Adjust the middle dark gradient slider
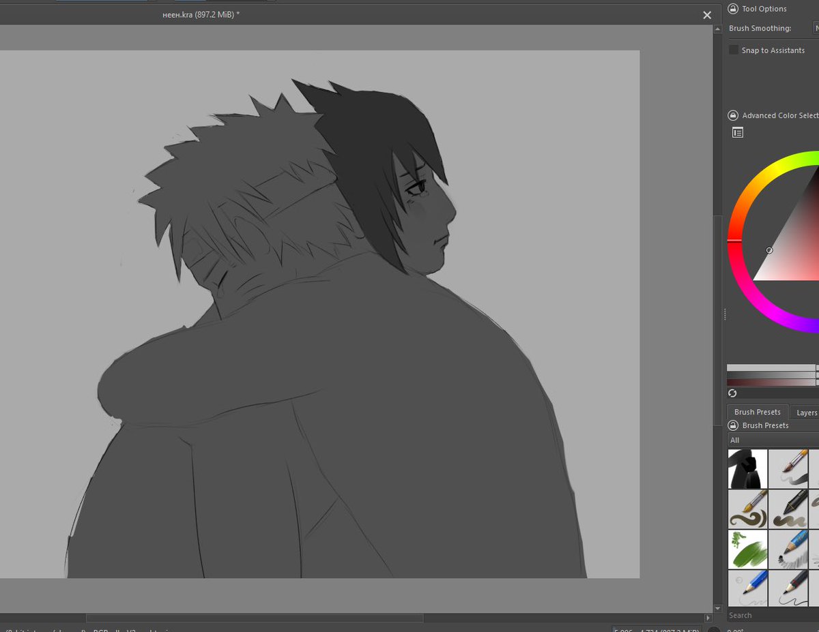Image resolution: width=819 pixels, height=632 pixels. pyautogui.click(x=773, y=376)
